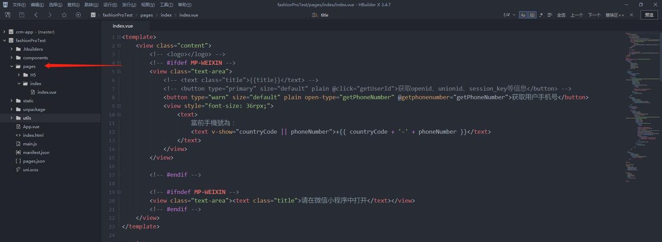Click the HBuilder X logo icon

tap(5, 5)
